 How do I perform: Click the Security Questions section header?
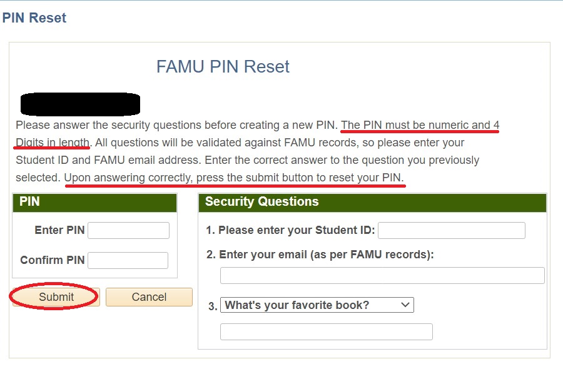click(372, 202)
